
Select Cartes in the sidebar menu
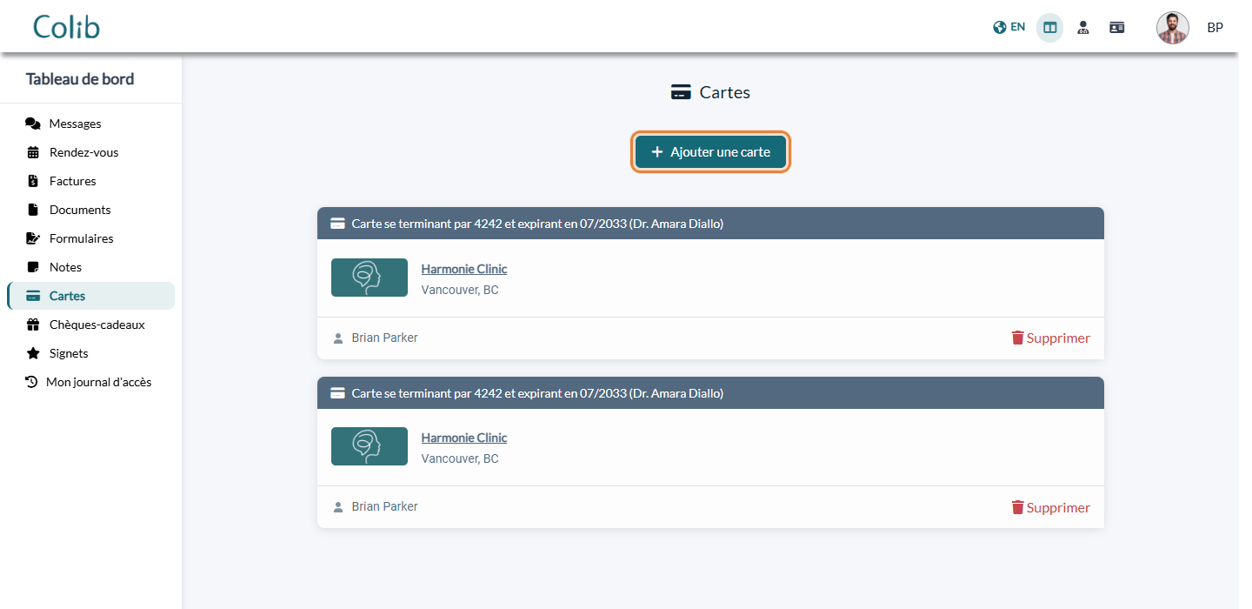pyautogui.click(x=91, y=296)
